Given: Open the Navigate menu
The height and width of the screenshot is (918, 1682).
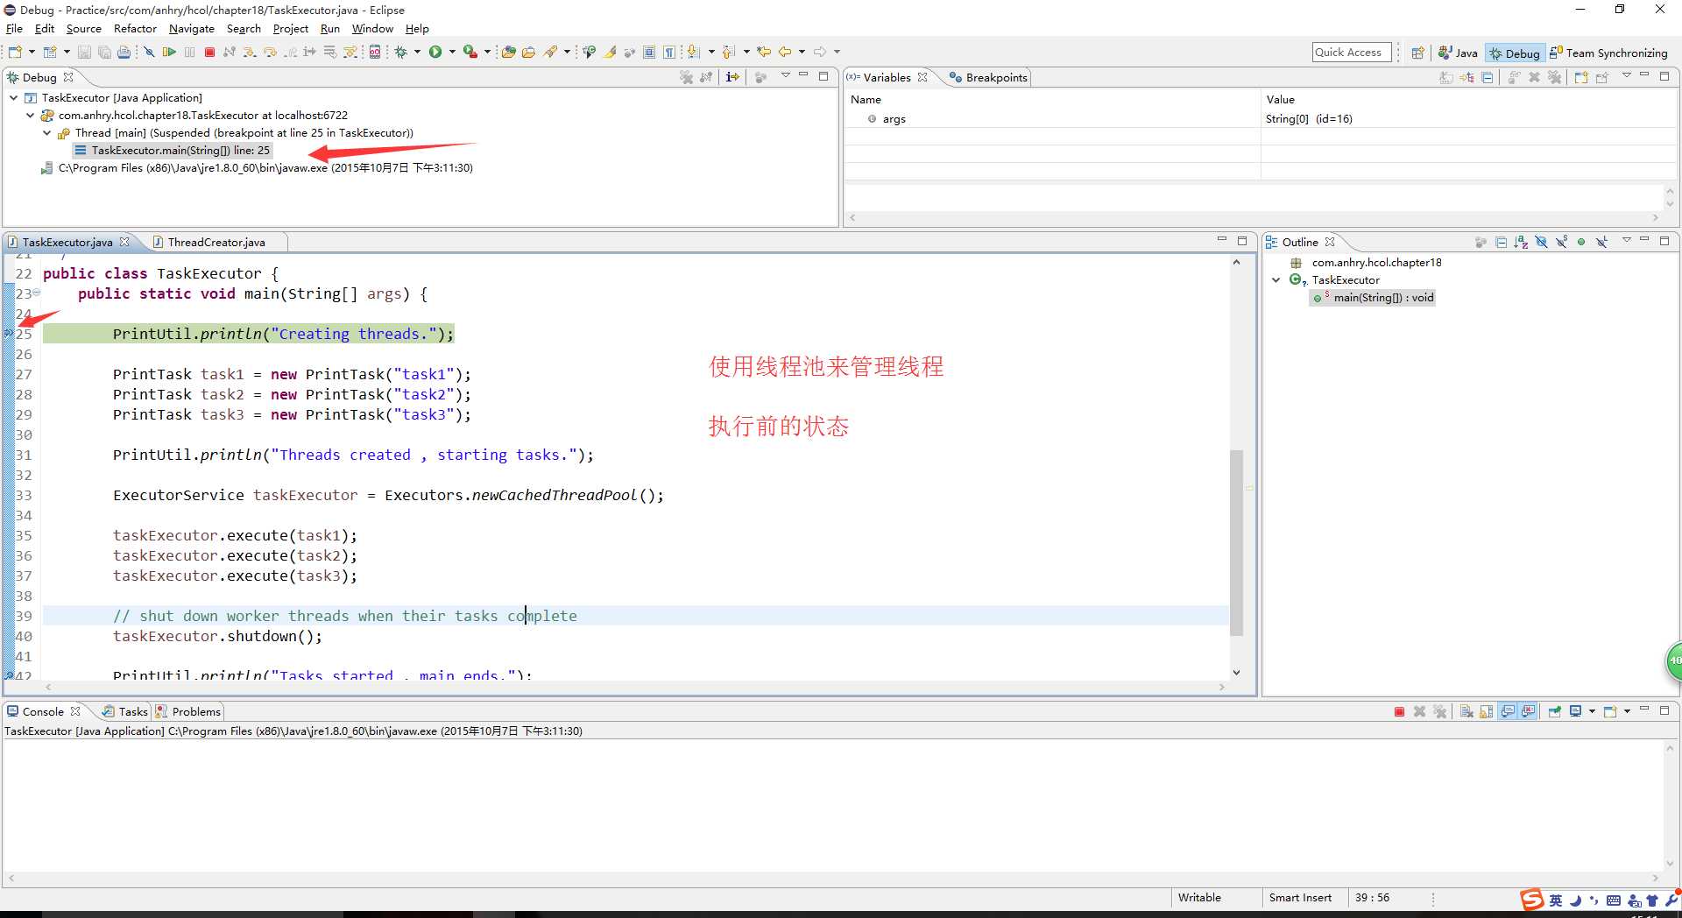Looking at the screenshot, I should pyautogui.click(x=192, y=29).
